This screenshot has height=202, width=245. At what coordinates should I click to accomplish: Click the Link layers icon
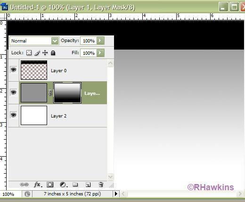click(x=24, y=185)
